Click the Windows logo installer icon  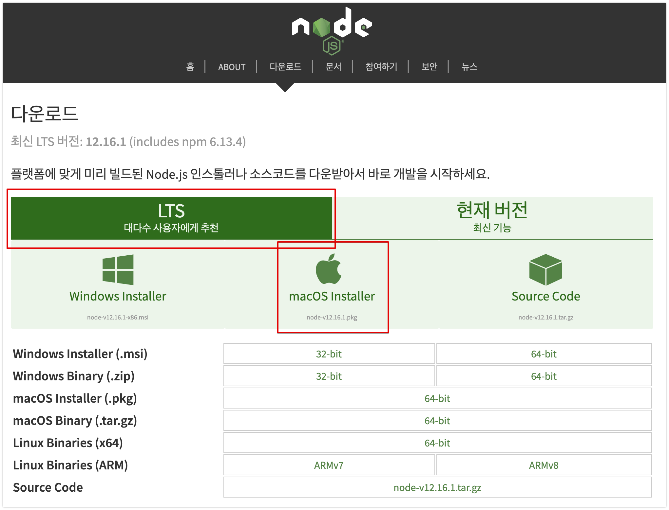pos(118,270)
